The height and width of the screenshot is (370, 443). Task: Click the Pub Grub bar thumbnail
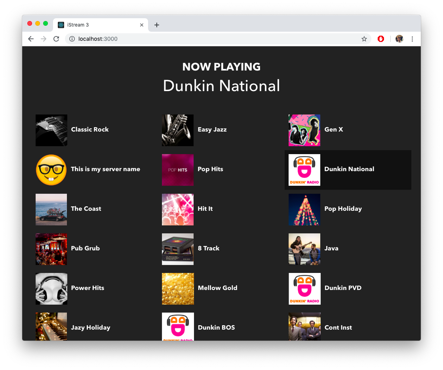click(51, 249)
